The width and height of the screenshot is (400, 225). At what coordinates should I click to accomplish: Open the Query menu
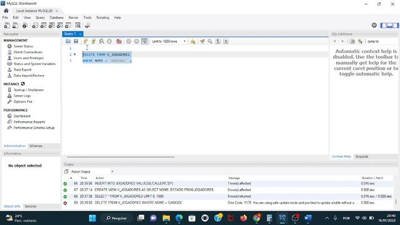click(40, 17)
